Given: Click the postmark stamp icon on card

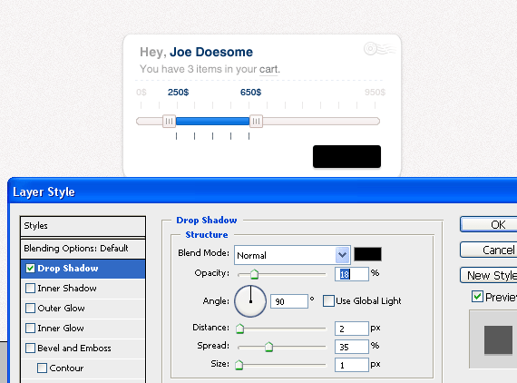Looking at the screenshot, I should (x=379, y=49).
